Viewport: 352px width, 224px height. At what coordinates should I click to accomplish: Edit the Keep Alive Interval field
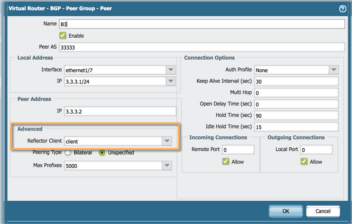[295, 82]
